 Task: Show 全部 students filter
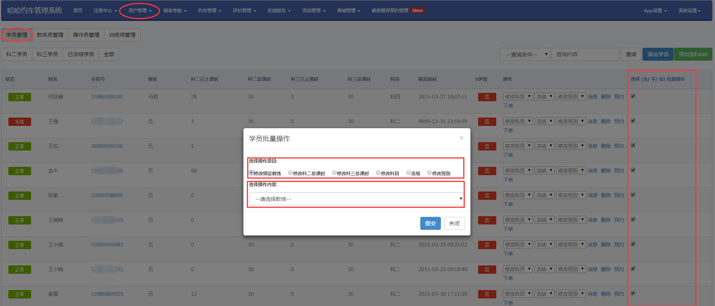109,54
